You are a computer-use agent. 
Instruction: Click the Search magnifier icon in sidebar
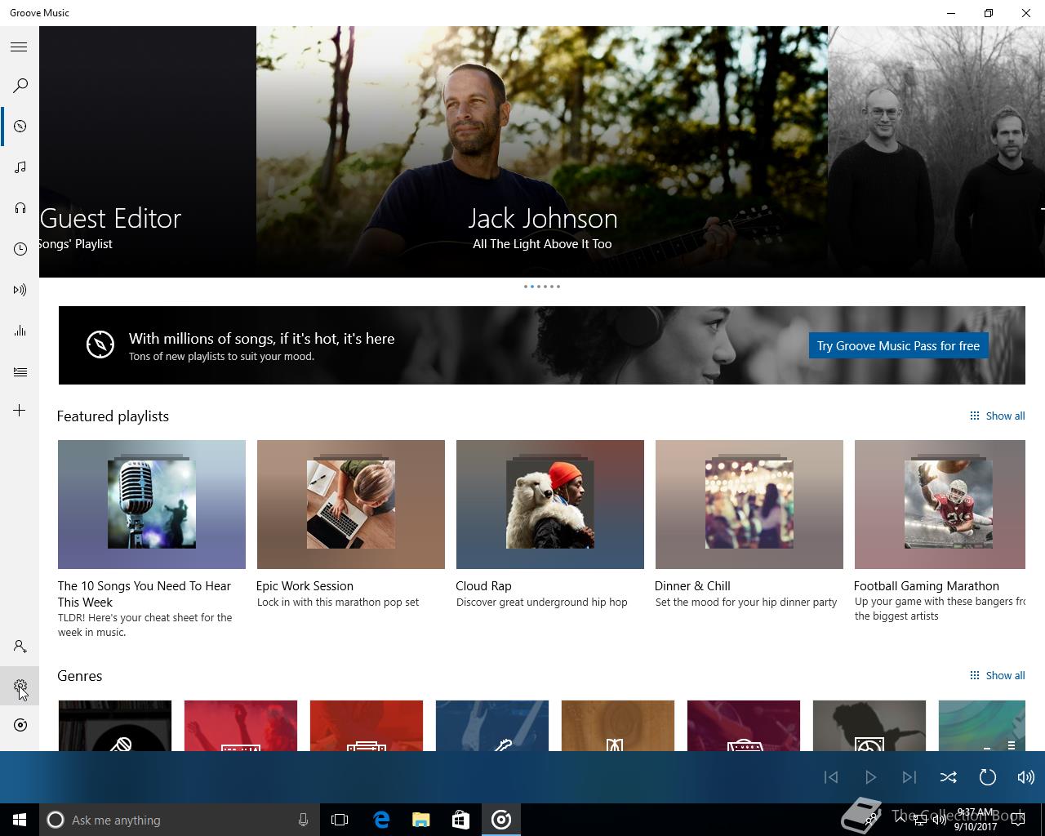[20, 86]
